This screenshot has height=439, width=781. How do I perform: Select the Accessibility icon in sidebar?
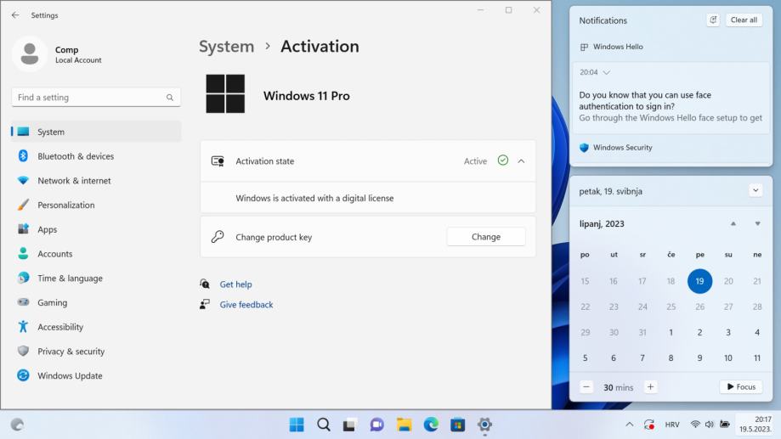(x=23, y=327)
